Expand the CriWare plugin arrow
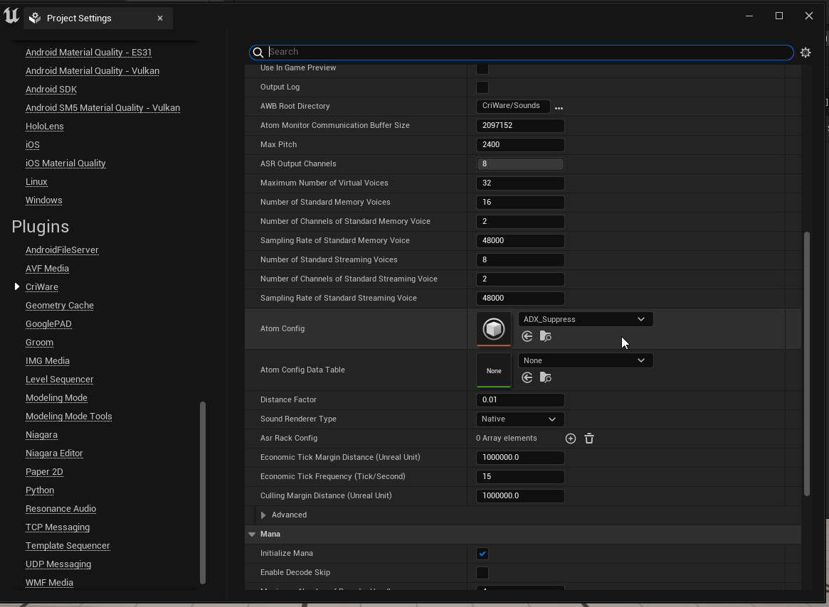829x607 pixels. click(16, 286)
